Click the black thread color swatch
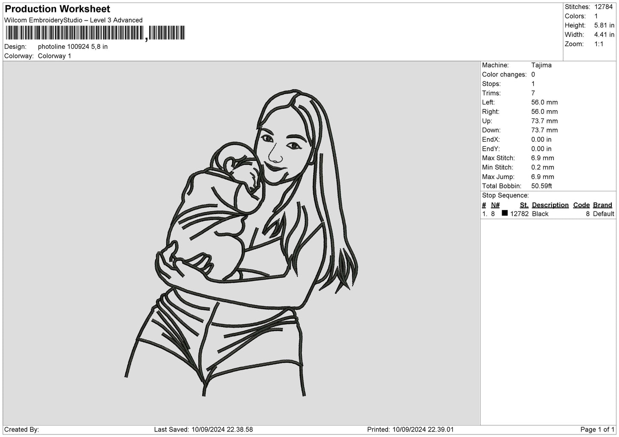Screen dimensions: 619x437 coord(505,213)
